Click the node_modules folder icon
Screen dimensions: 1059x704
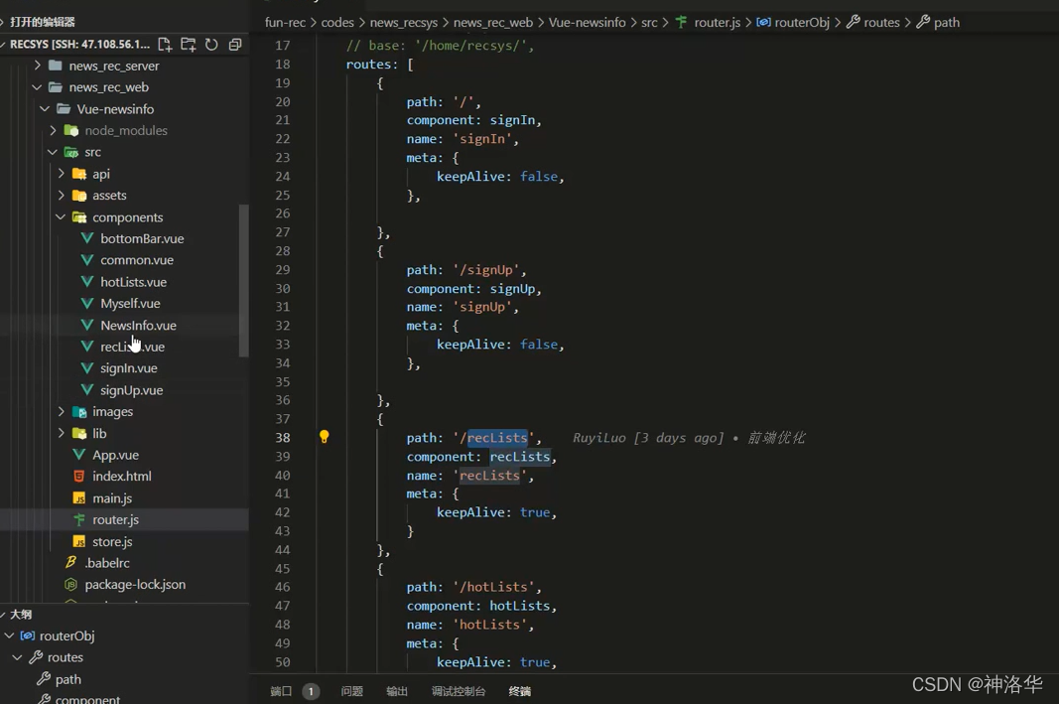(70, 130)
